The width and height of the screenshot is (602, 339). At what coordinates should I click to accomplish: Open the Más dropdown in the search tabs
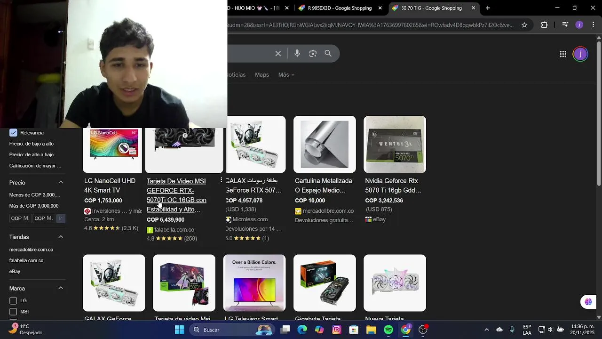coord(286,75)
